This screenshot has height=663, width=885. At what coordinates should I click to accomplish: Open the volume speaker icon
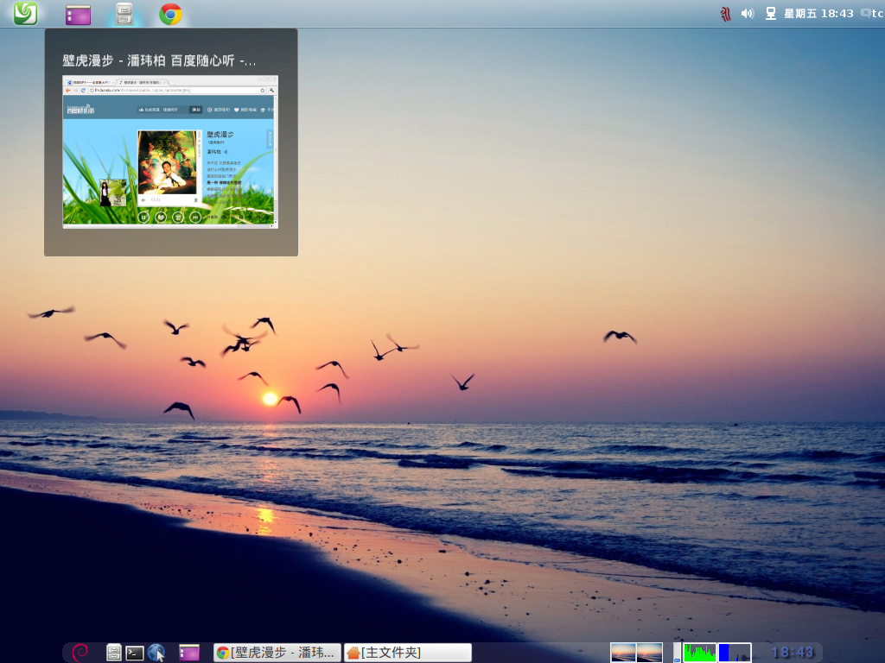[x=748, y=14]
